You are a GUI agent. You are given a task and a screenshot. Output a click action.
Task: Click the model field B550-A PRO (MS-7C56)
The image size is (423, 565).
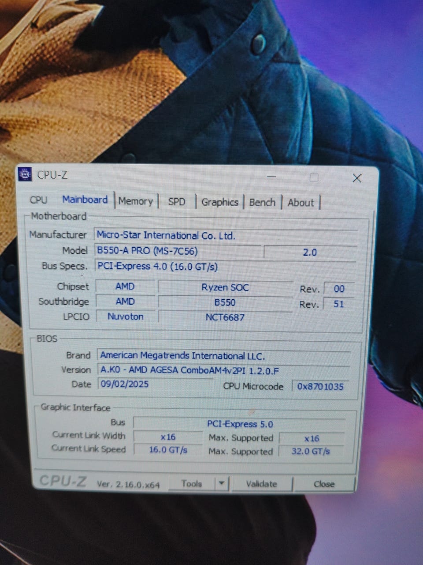coord(178,251)
